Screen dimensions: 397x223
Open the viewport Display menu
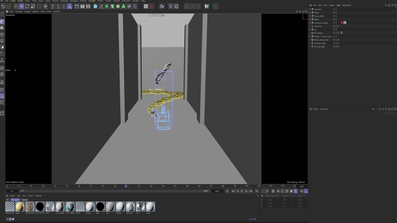(x=28, y=12)
